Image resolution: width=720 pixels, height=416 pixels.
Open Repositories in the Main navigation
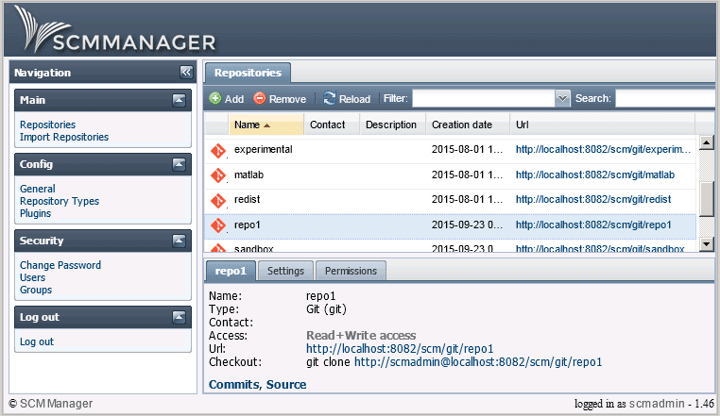[x=48, y=125]
